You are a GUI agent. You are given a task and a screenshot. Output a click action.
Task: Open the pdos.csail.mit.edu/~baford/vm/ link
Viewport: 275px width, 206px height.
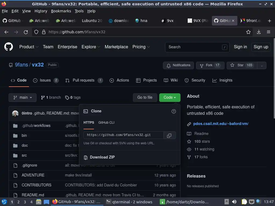(221, 124)
